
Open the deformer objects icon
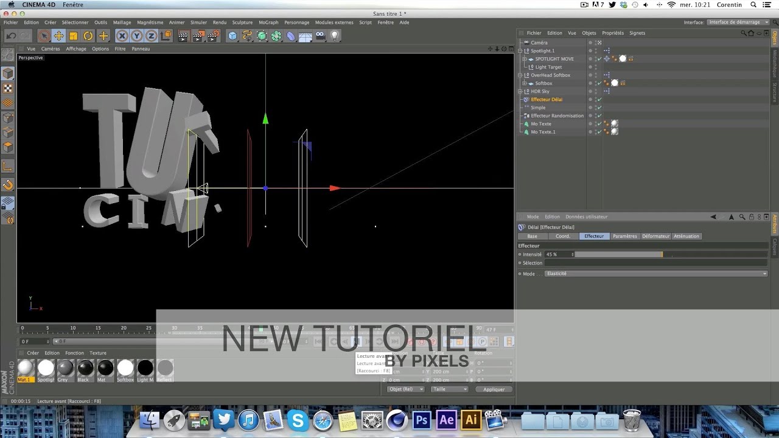click(291, 36)
